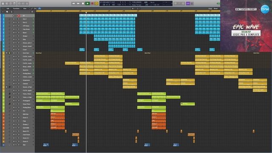Open the Mixer icon
This screenshot has height=153, width=272.
point(23,3)
